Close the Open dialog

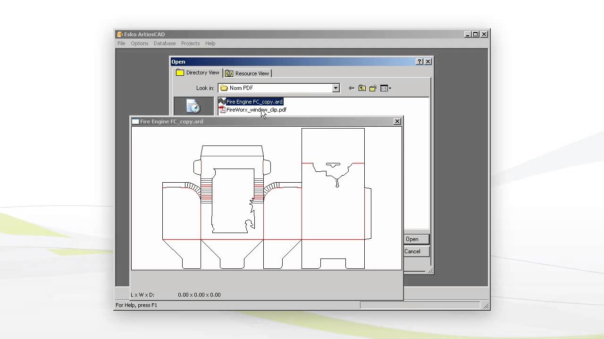pos(428,62)
